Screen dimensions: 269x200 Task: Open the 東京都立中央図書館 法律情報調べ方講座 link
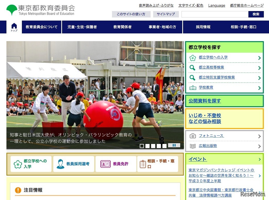click(x=221, y=193)
